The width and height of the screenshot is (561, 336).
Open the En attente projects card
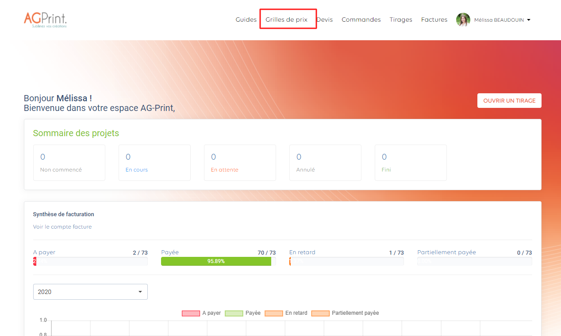(x=240, y=163)
